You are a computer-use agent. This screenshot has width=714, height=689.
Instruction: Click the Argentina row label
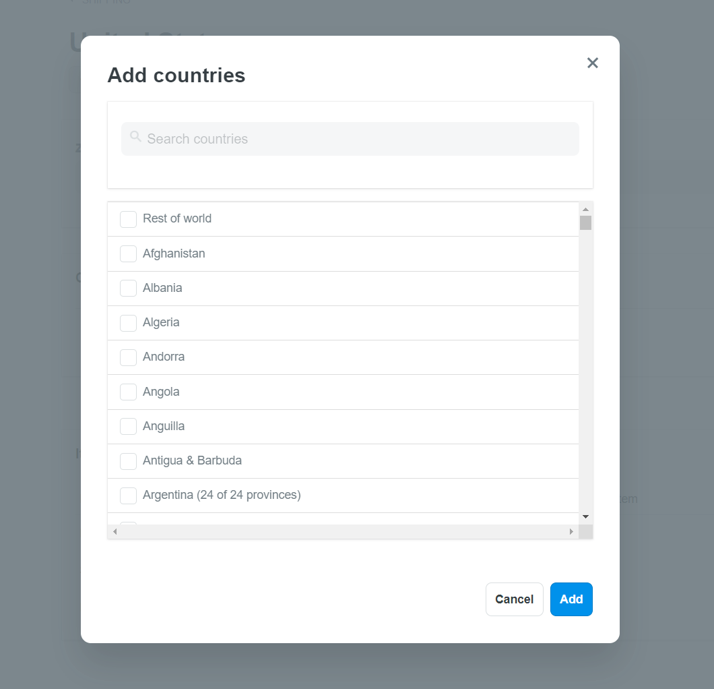(222, 495)
